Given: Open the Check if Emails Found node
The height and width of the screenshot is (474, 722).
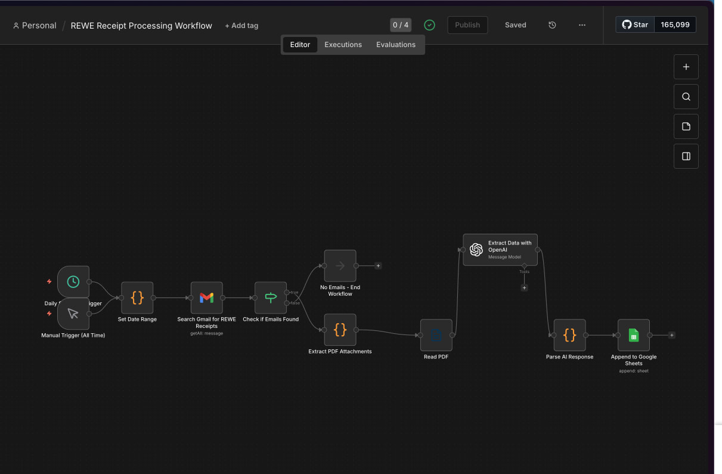Looking at the screenshot, I should pos(271,298).
